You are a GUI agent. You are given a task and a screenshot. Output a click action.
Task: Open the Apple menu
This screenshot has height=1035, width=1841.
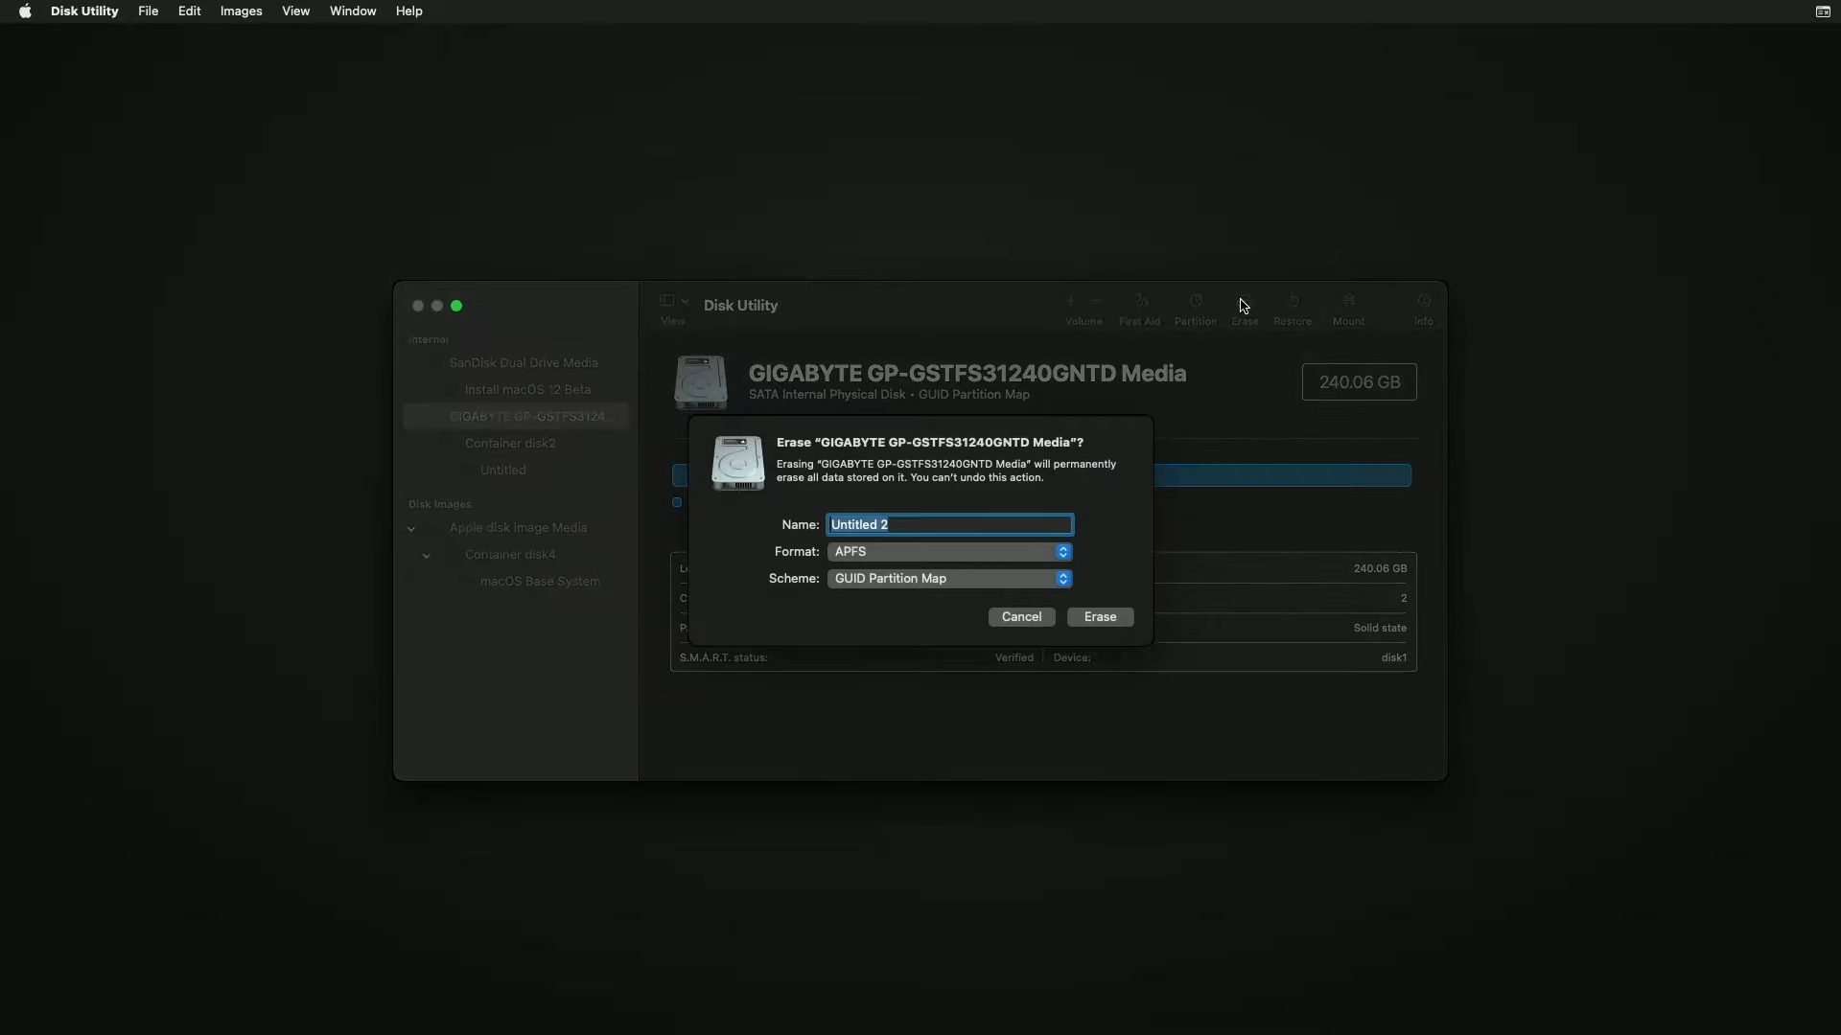point(25,11)
